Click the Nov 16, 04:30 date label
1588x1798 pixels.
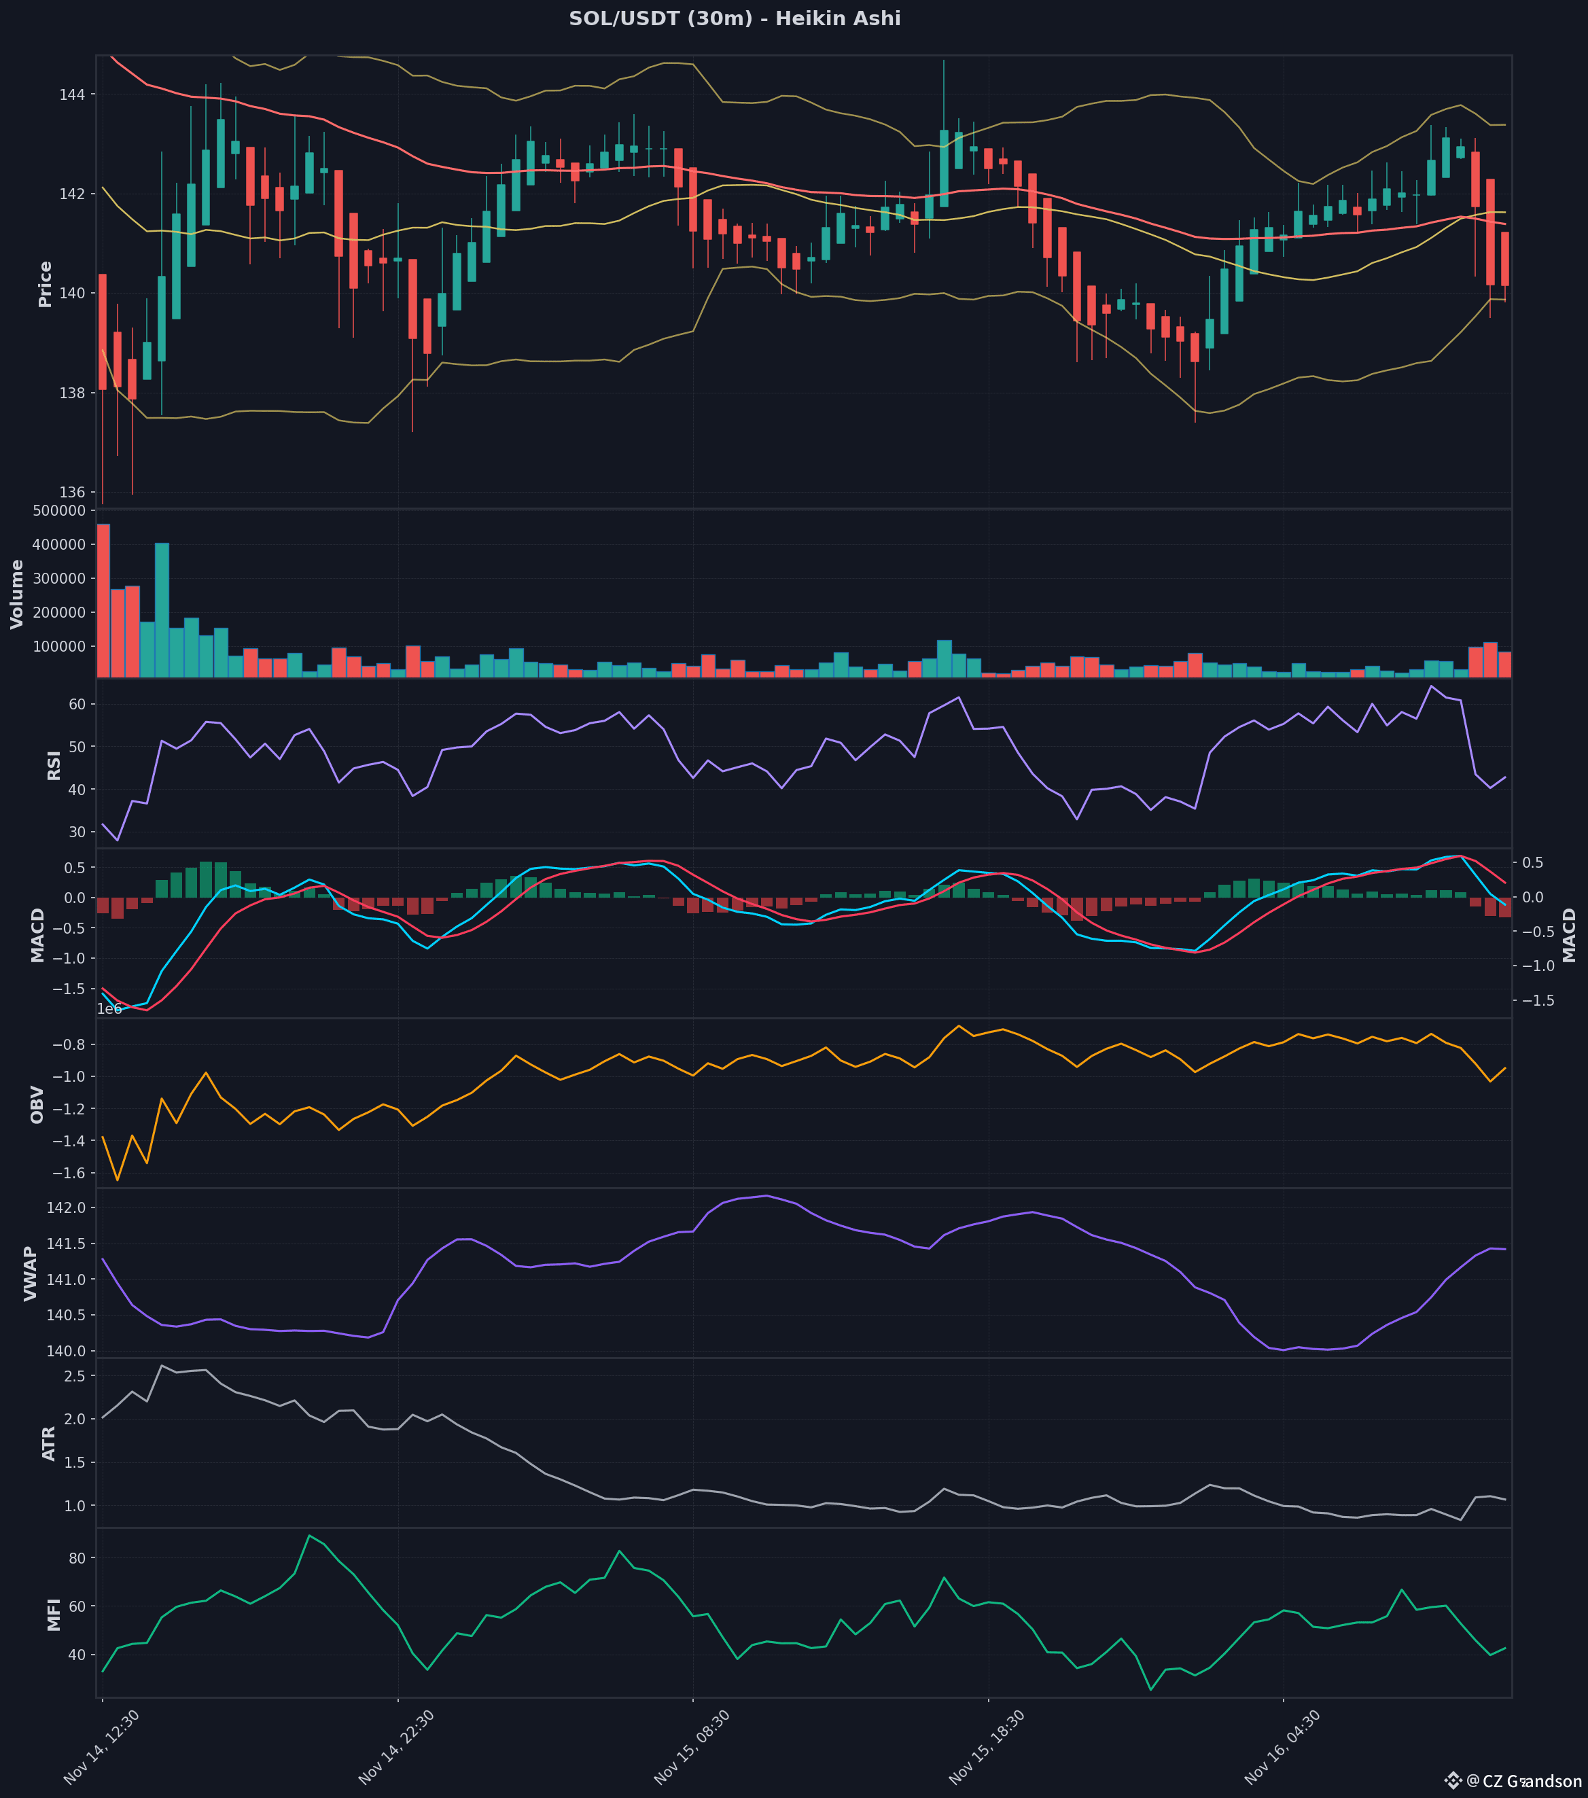tap(1283, 1746)
